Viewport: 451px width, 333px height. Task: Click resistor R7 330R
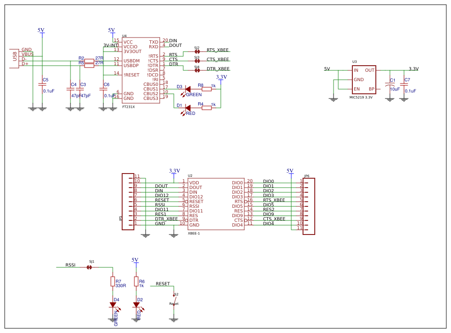[x=113, y=281]
